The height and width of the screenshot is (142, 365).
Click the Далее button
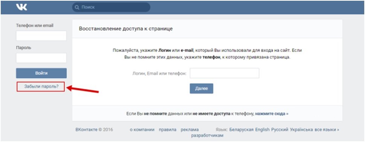[202, 89]
